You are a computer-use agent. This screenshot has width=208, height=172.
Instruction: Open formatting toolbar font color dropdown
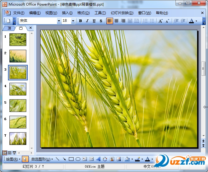(196, 21)
